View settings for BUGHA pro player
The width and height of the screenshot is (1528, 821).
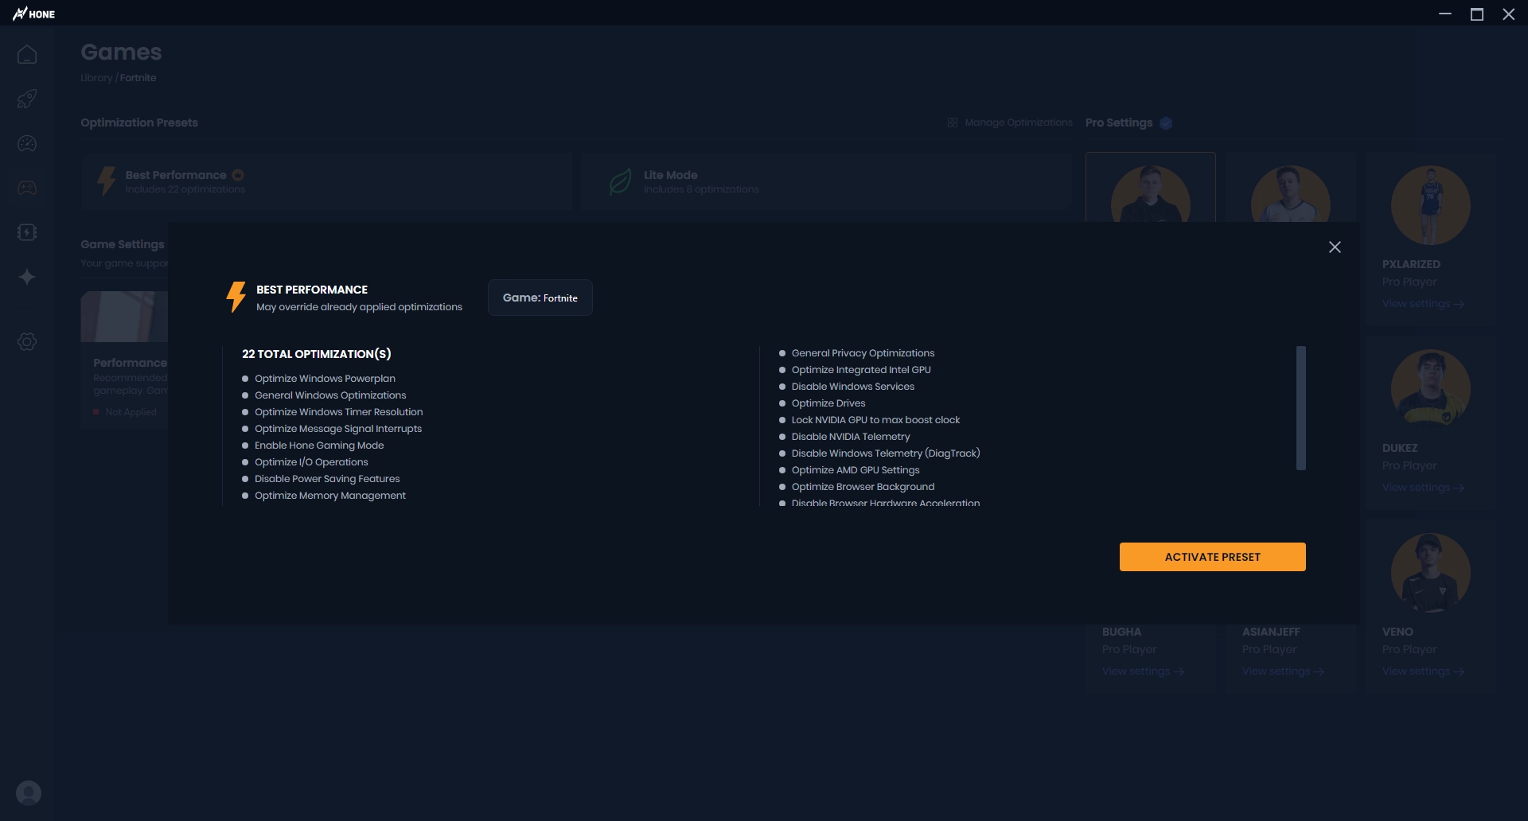(1142, 671)
